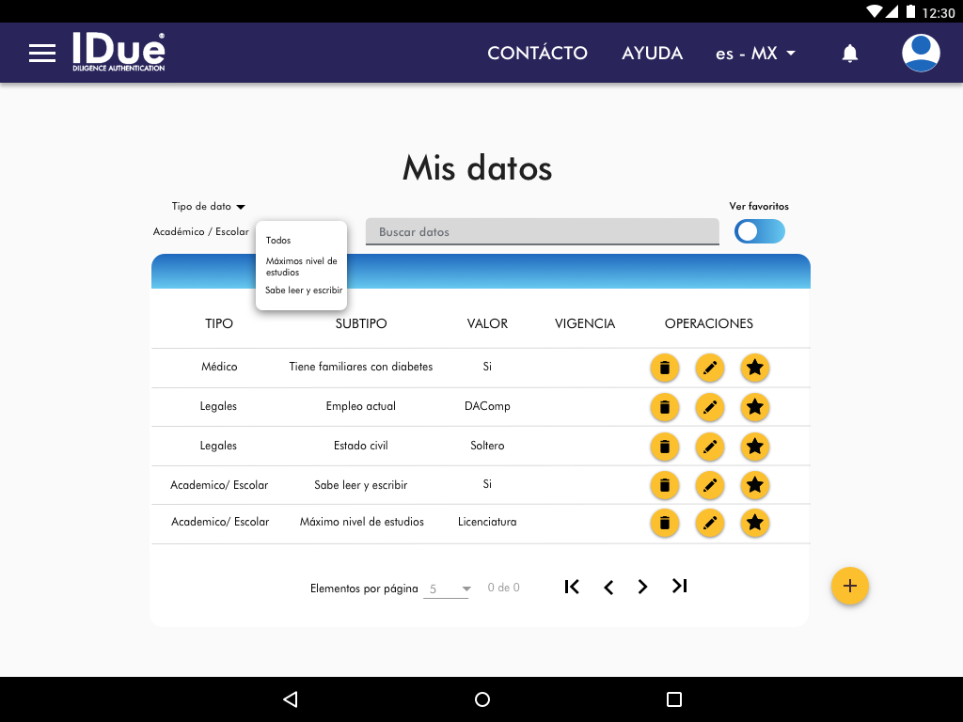Open the Elementos por página dropdown
The height and width of the screenshot is (722, 963).
pos(447,589)
